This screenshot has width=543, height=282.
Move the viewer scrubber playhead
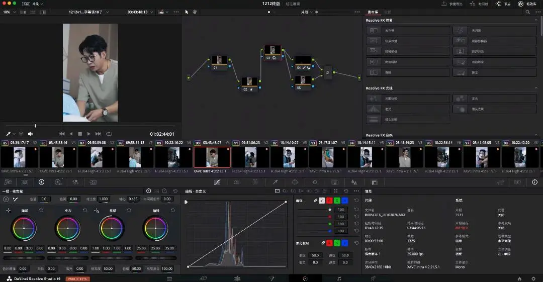click(35, 126)
